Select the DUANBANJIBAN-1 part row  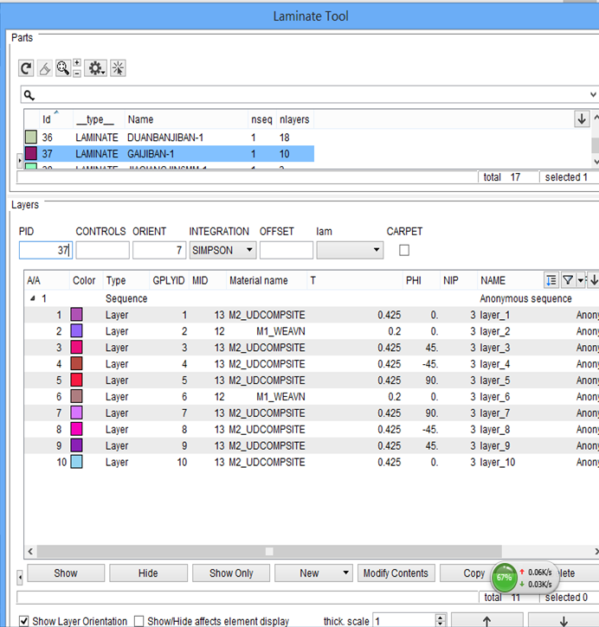pyautogui.click(x=170, y=138)
